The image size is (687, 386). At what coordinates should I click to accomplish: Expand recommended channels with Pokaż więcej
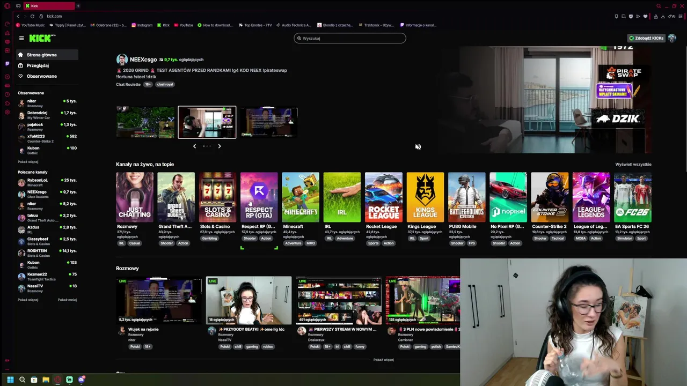[x=28, y=300]
